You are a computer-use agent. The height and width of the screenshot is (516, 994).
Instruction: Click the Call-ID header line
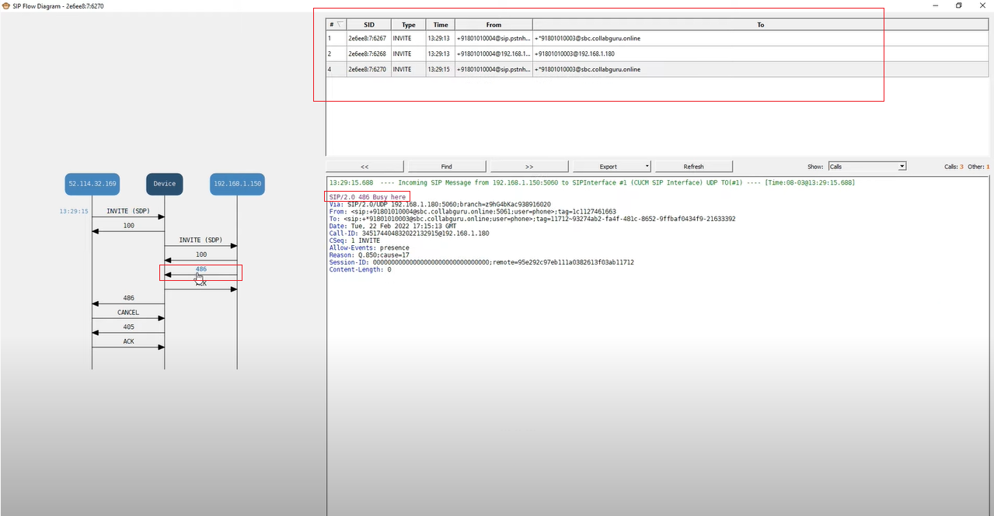pyautogui.click(x=409, y=233)
